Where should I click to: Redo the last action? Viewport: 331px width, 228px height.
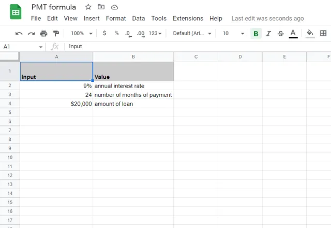pyautogui.click(x=31, y=33)
